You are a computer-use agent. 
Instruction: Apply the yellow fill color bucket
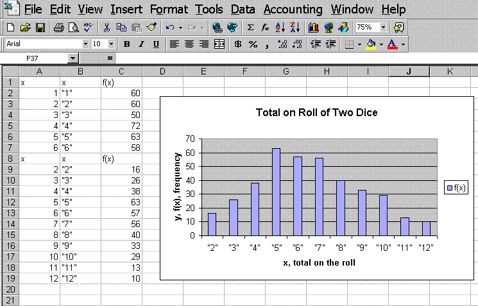click(370, 44)
